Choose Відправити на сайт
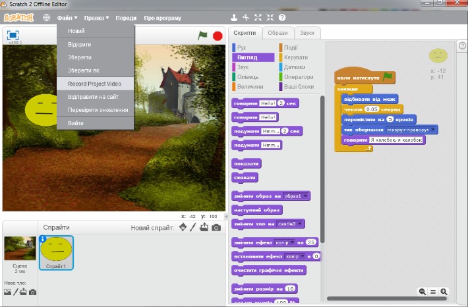 tap(95, 97)
